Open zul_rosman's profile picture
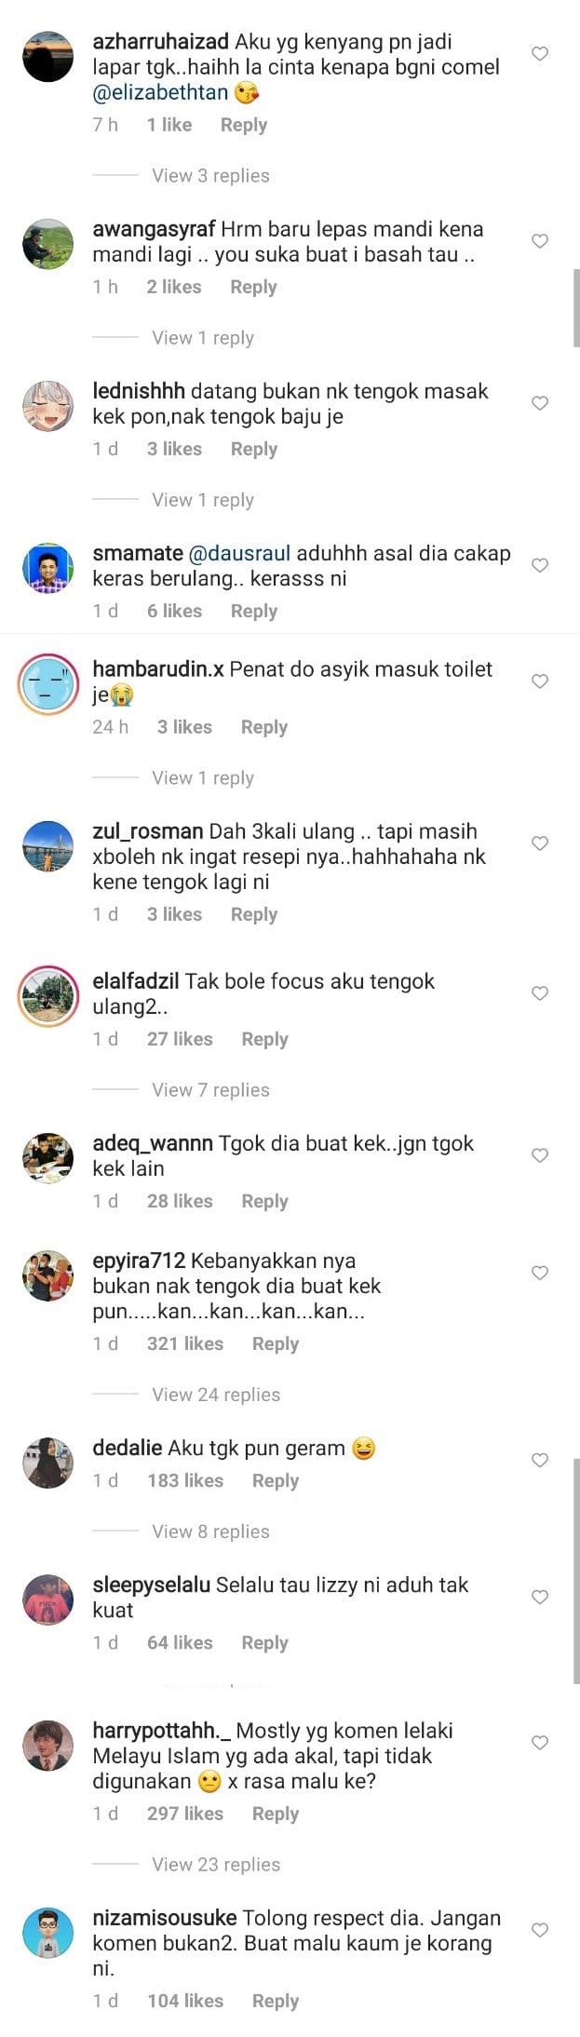 click(47, 846)
